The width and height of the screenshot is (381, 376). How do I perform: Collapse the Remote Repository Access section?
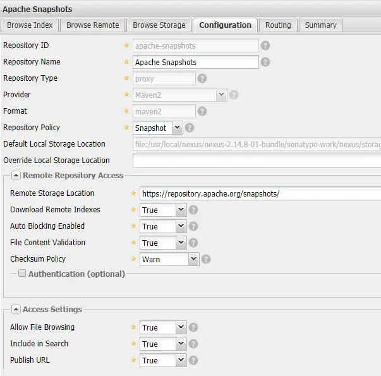(x=16, y=175)
